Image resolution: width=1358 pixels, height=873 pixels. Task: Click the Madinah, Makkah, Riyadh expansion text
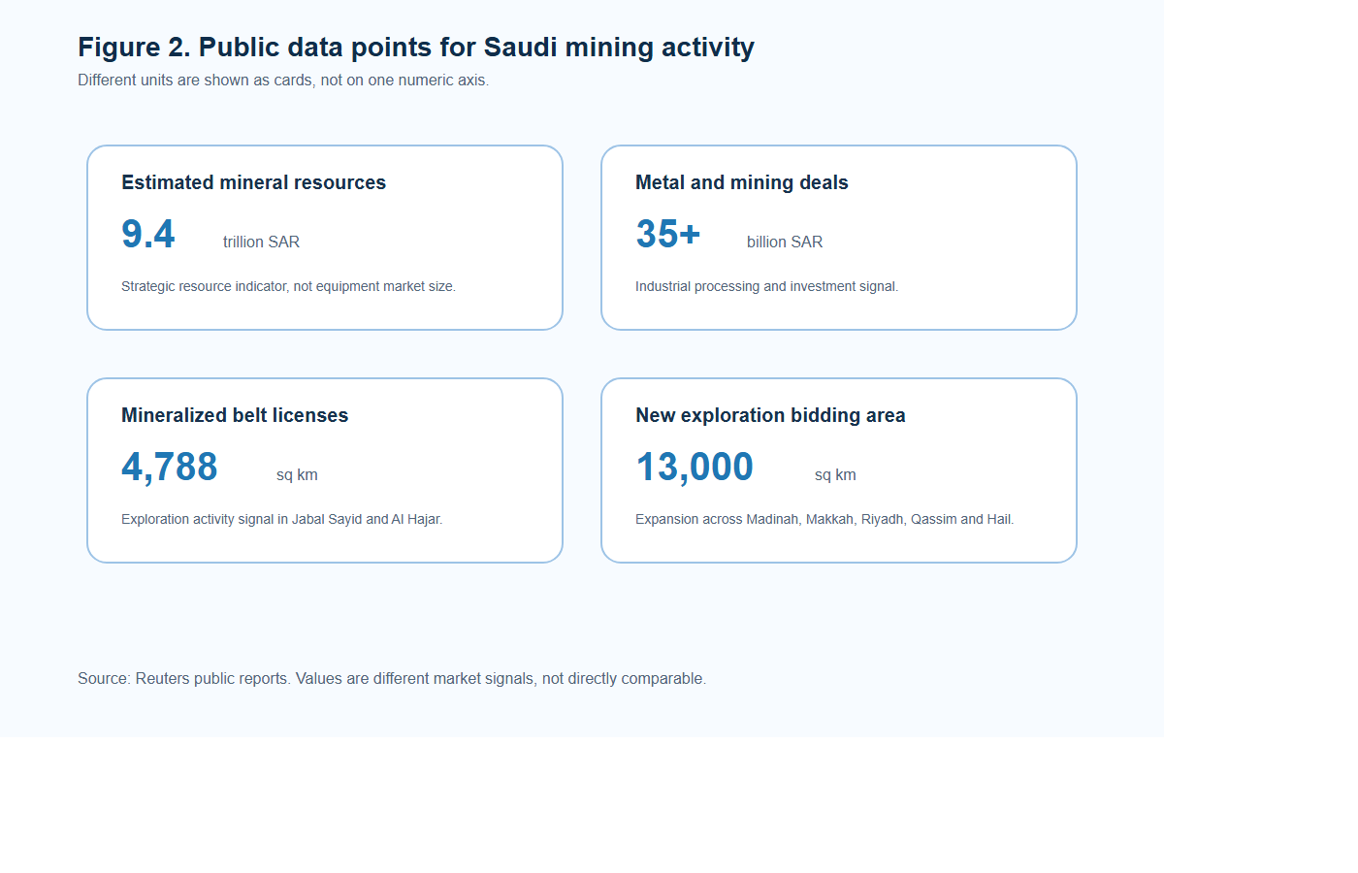click(x=824, y=520)
